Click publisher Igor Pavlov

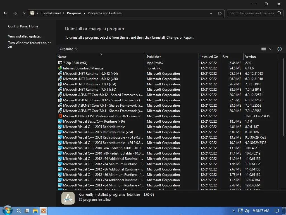click(155, 63)
